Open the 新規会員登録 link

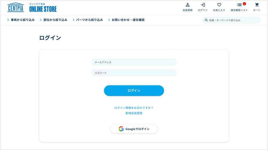134,113
